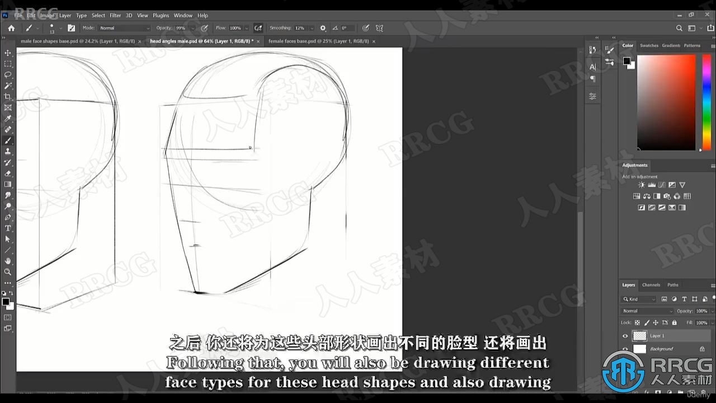The height and width of the screenshot is (403, 716).
Task: Select the Magic Wand tool
Action: pyautogui.click(x=8, y=86)
